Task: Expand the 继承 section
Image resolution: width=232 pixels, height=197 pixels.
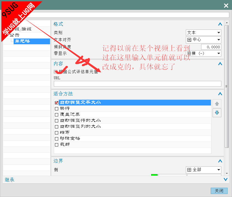Action: pyautogui.click(x=225, y=180)
